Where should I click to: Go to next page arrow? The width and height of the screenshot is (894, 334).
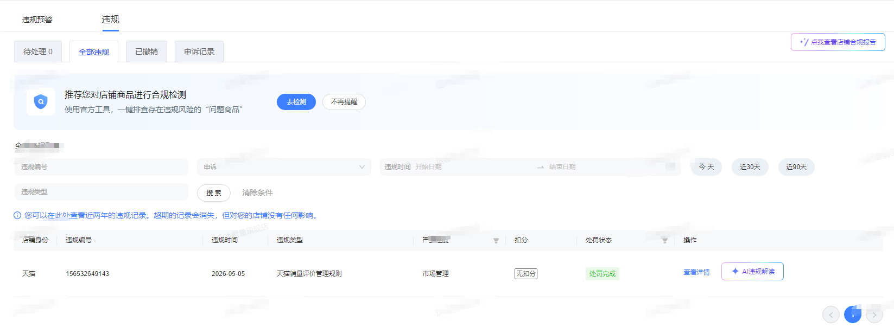[x=874, y=314]
